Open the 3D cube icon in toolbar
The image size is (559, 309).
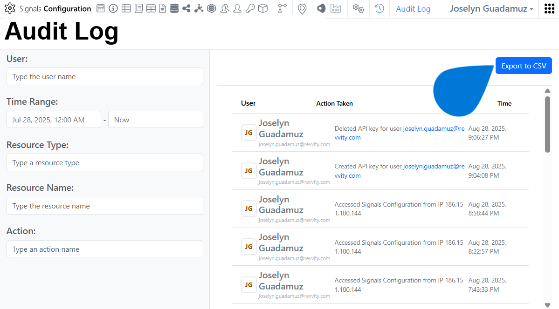tap(262, 8)
